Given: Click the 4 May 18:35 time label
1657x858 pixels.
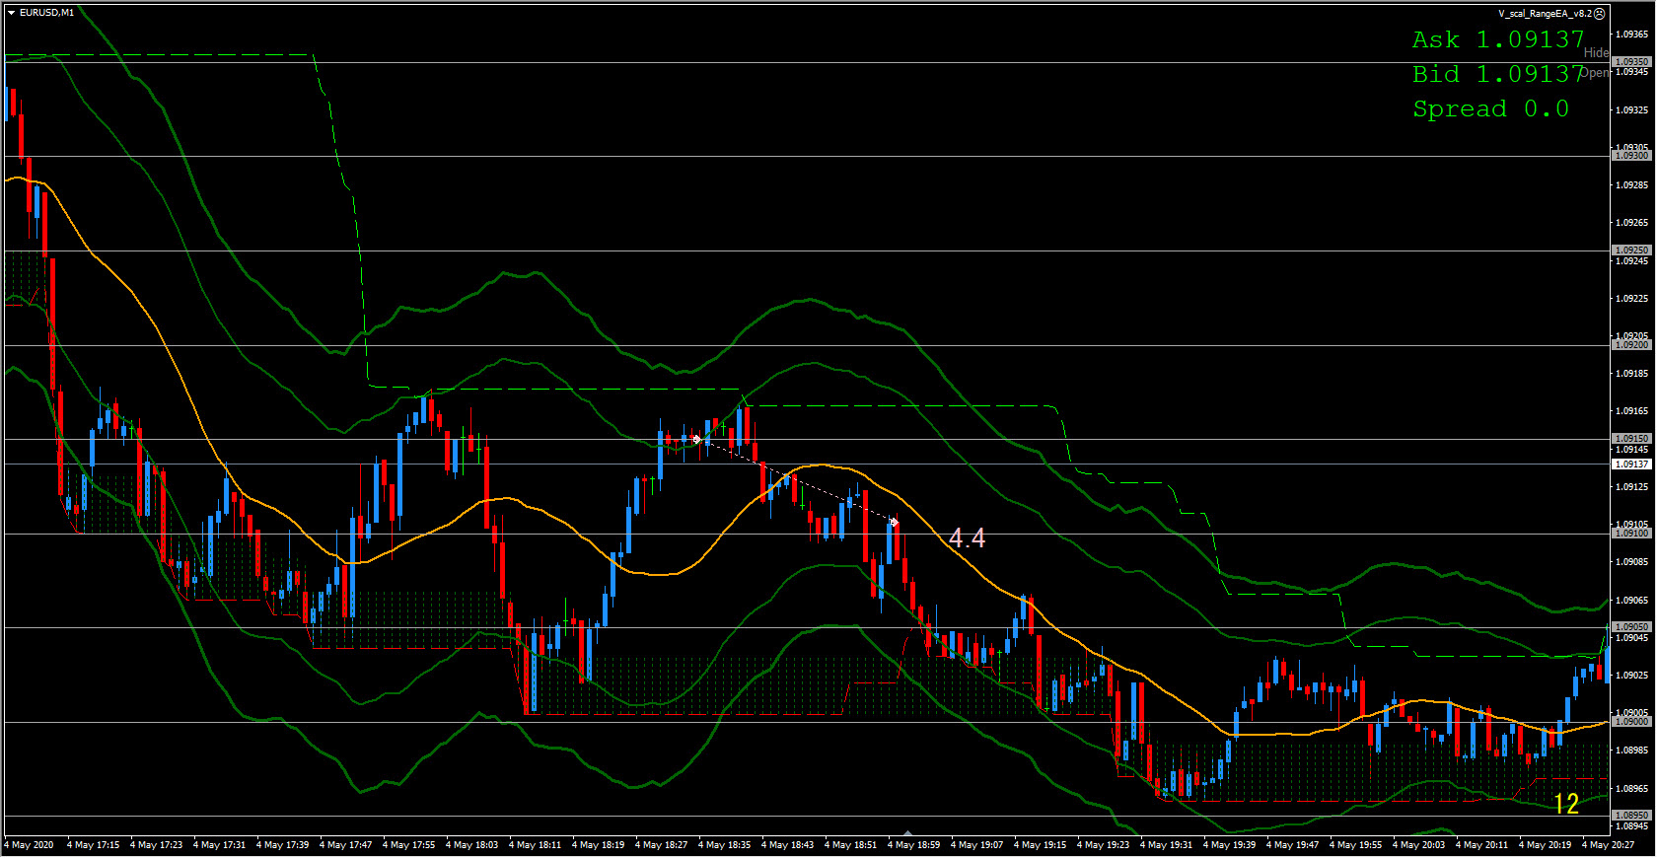Looking at the screenshot, I should 724,845.
